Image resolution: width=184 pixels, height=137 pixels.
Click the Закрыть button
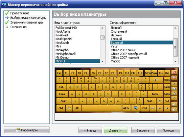[143, 130]
